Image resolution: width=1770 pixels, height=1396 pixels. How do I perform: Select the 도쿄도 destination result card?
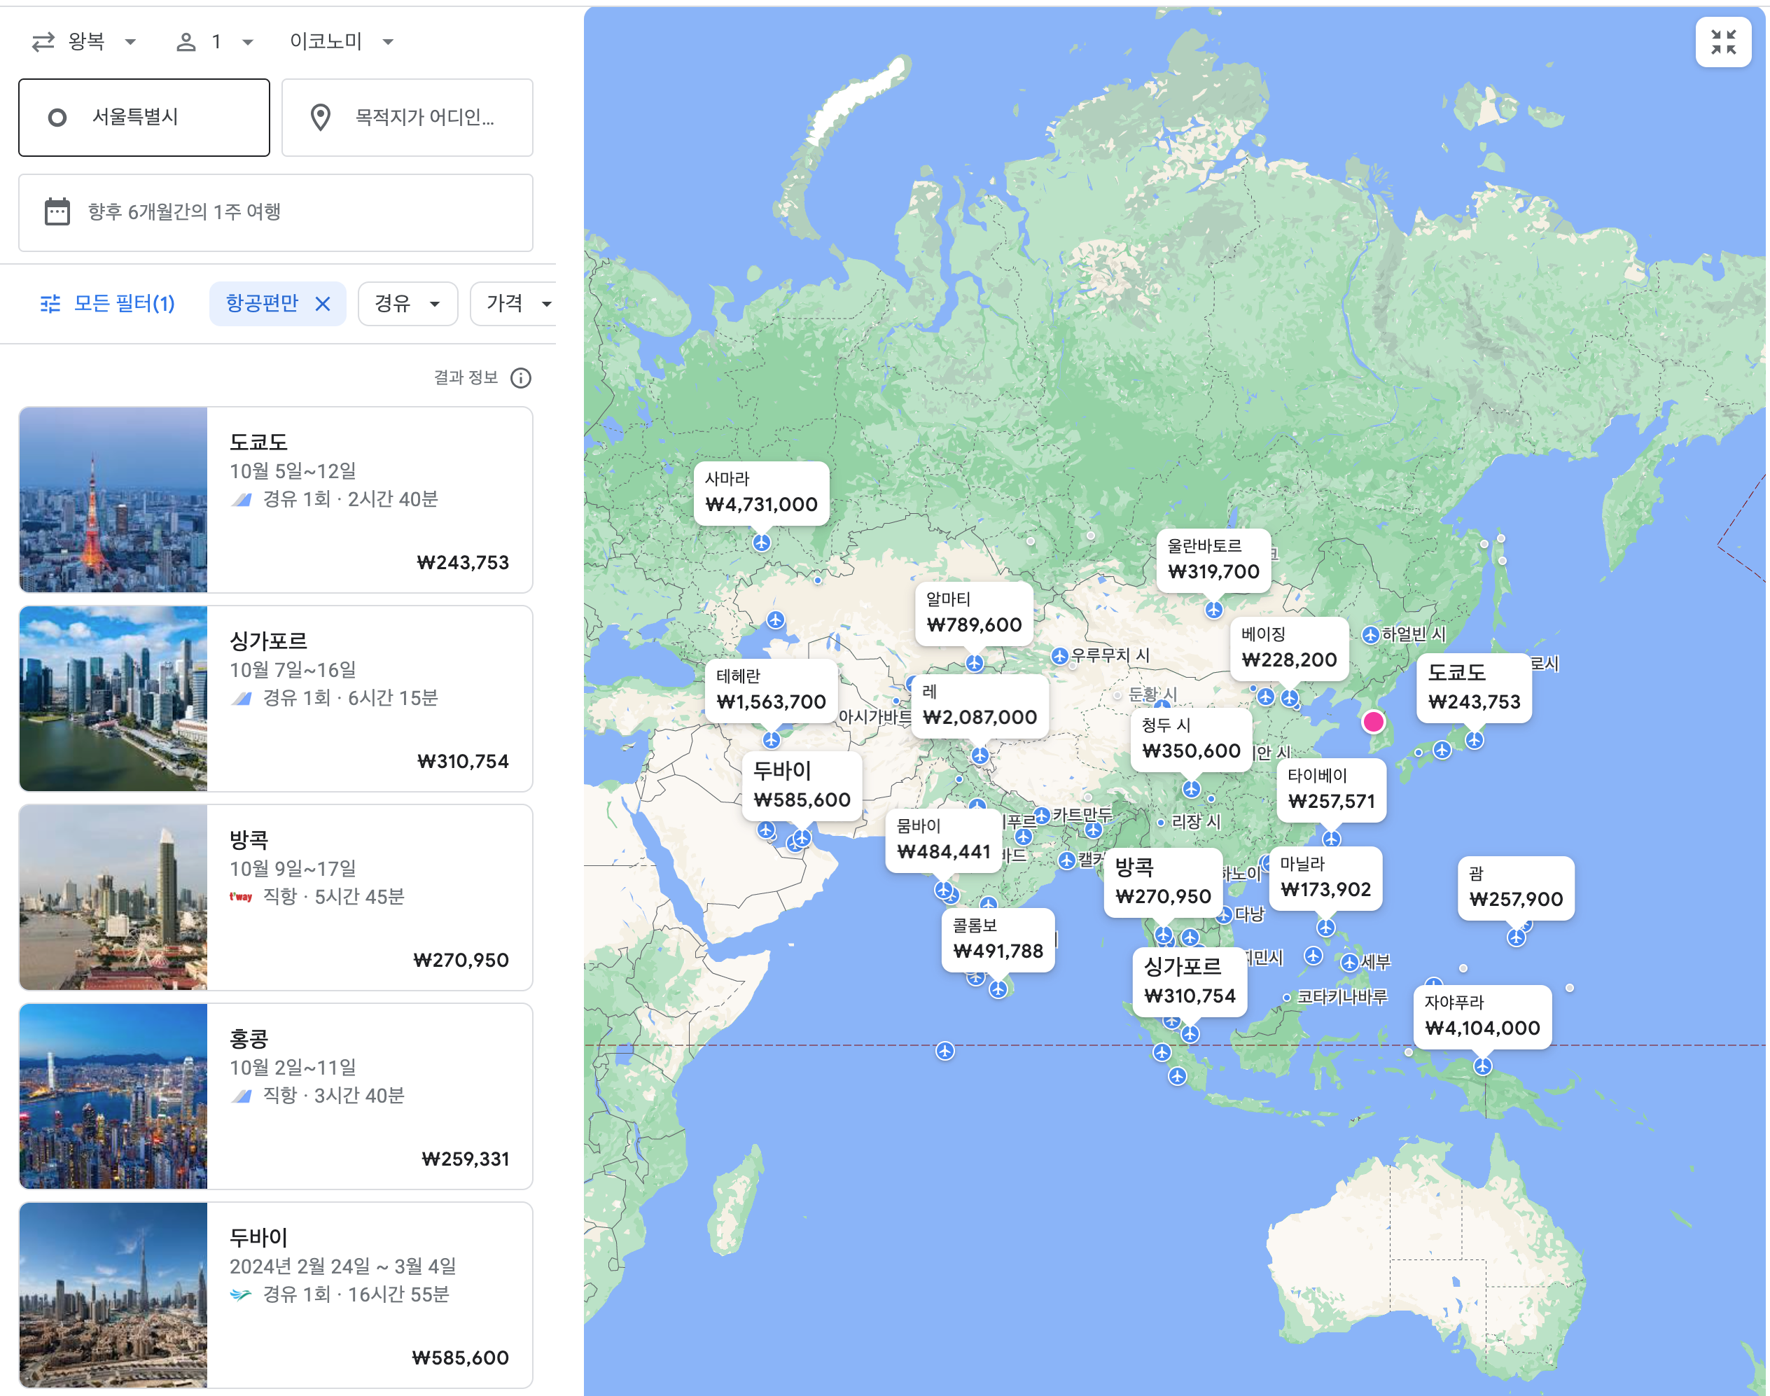coord(275,500)
